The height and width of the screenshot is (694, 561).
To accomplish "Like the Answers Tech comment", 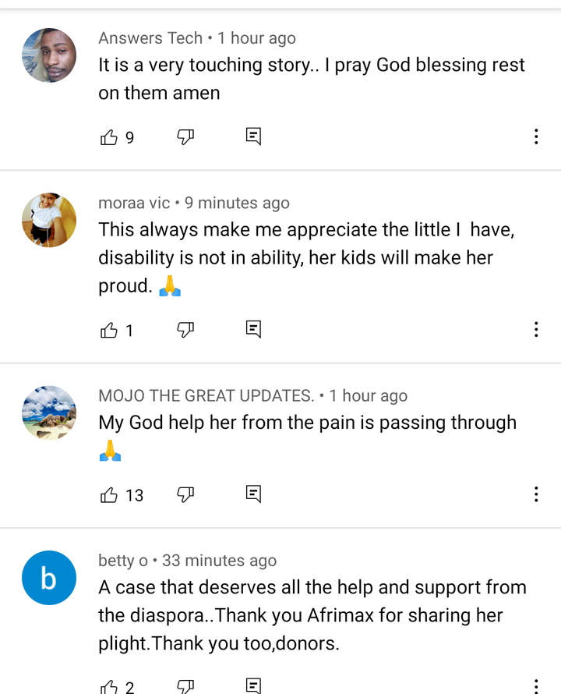I will 109,137.
